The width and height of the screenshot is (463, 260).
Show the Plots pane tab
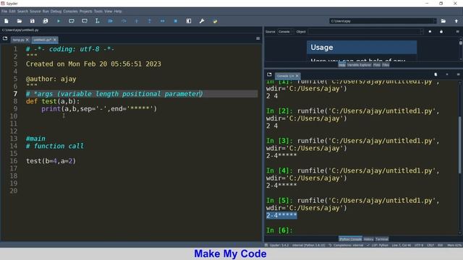tap(376, 65)
